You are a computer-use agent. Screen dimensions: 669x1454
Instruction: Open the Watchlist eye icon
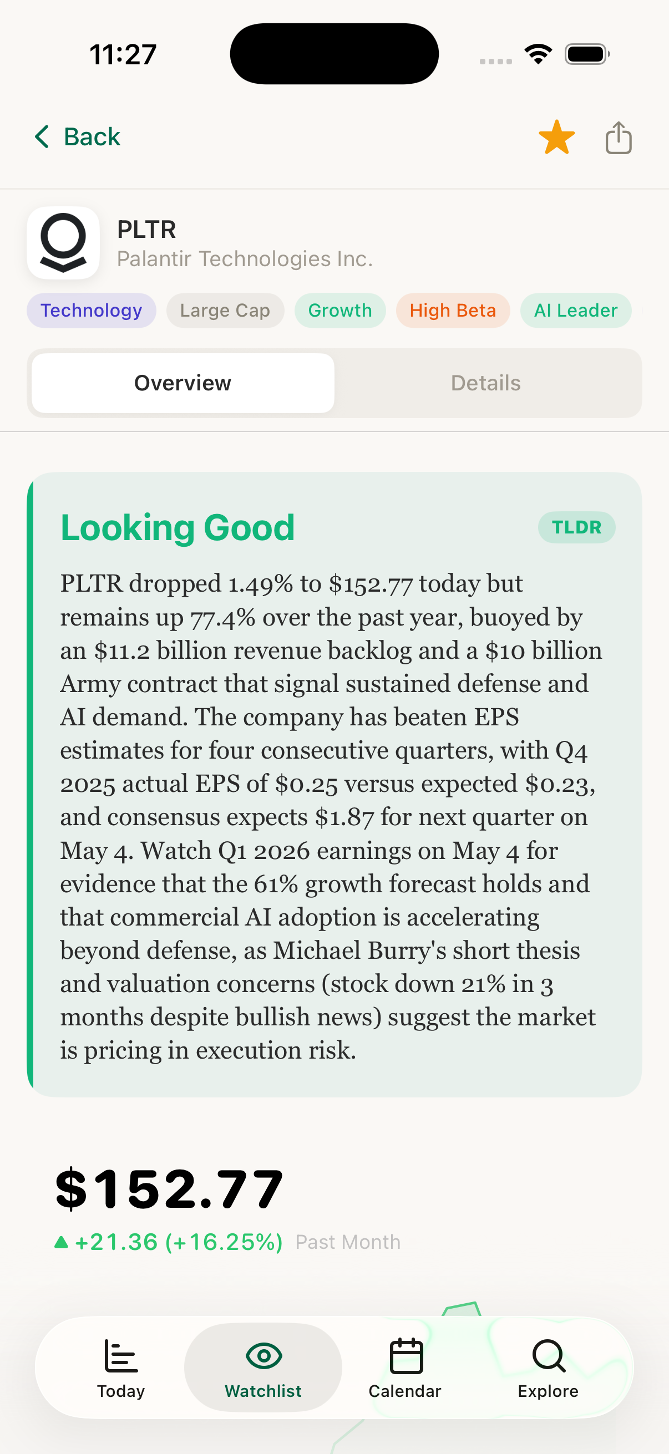(262, 1355)
